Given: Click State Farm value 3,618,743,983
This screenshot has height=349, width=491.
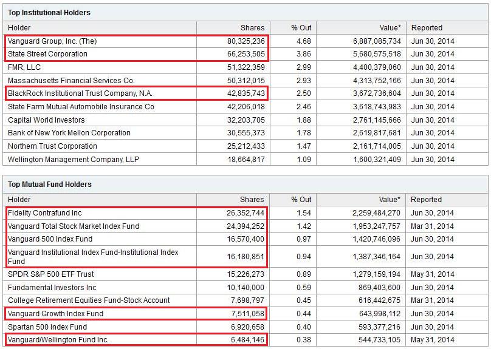Looking at the screenshot, I should 377,107.
